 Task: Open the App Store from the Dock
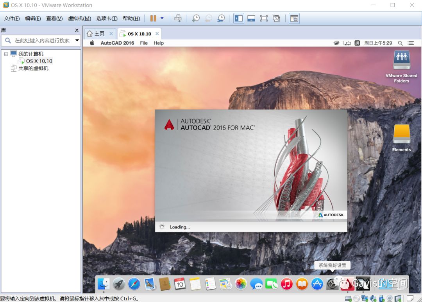[317, 284]
